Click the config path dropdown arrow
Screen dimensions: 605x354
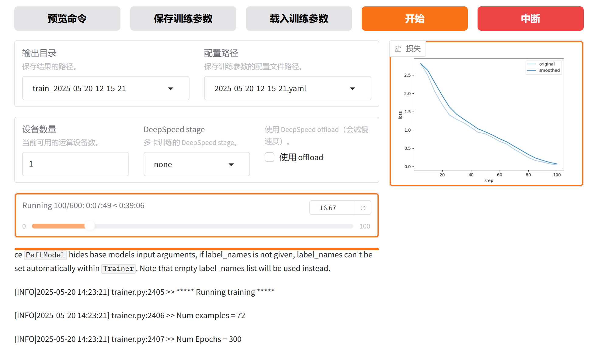[x=353, y=89]
